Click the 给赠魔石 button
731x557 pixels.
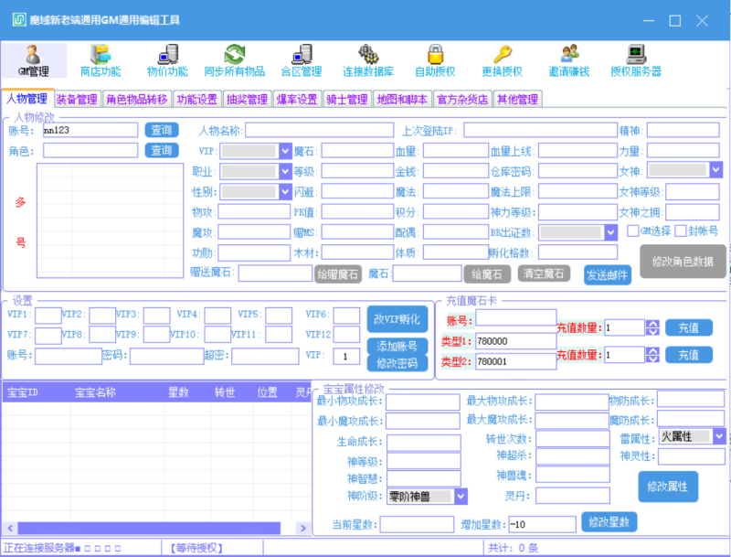point(338,273)
